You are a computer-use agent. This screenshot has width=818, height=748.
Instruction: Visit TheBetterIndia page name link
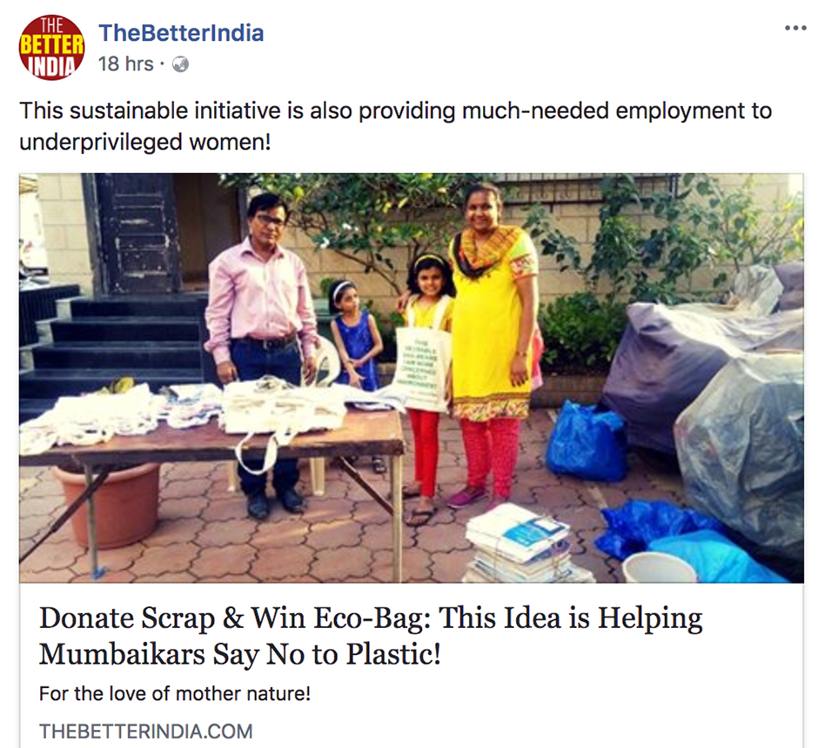tap(181, 33)
